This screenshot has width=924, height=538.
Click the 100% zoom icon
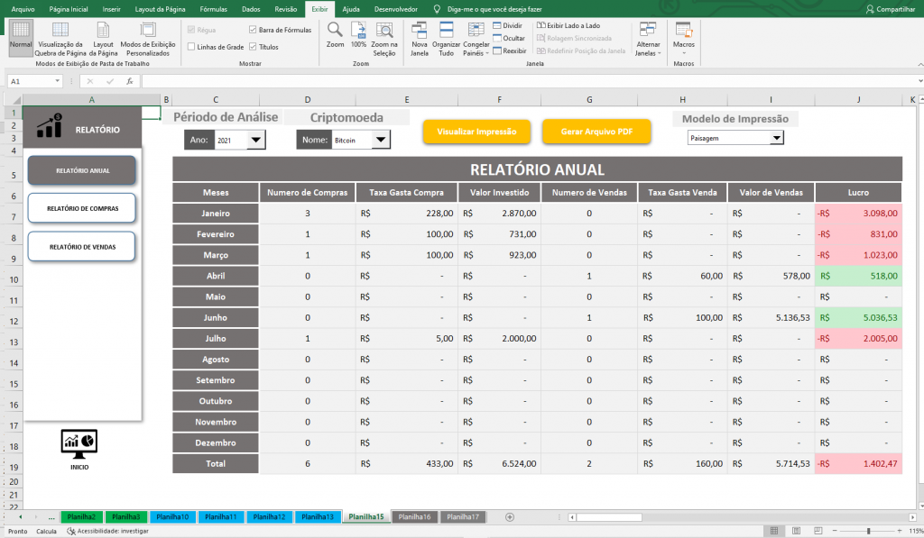358,31
